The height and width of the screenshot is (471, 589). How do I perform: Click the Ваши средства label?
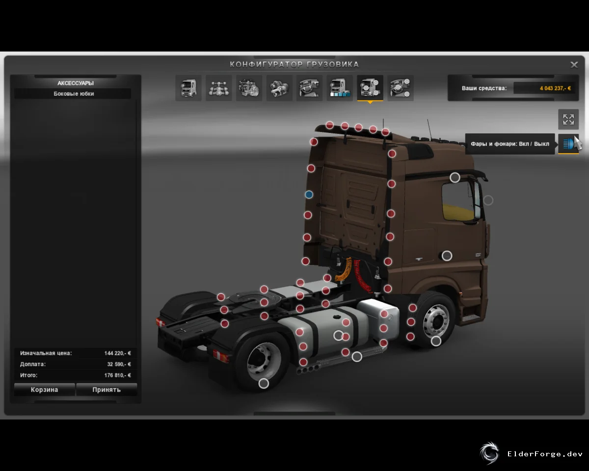(484, 88)
